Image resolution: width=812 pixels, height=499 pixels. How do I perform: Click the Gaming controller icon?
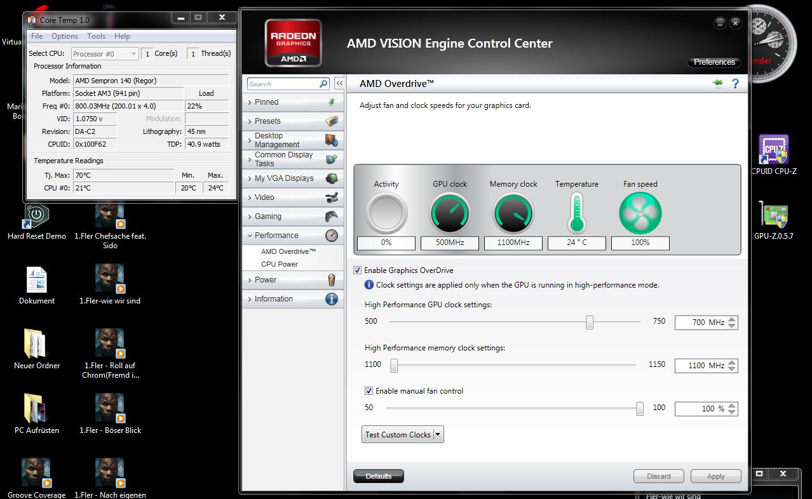click(331, 216)
